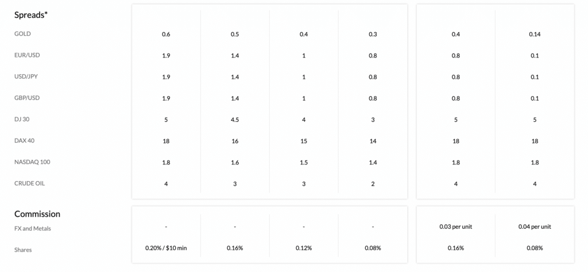Click the Commission section heading
The height and width of the screenshot is (272, 588).
tap(37, 214)
